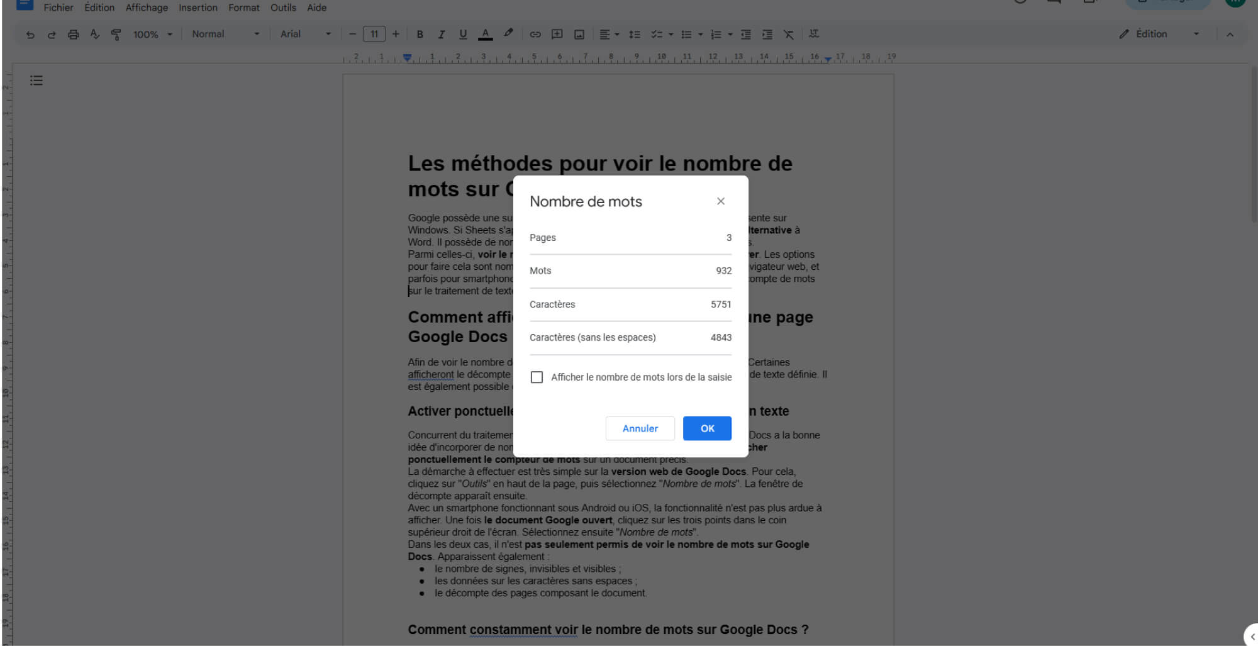Activate the paint format roller tool
The height and width of the screenshot is (646, 1258).
pos(116,35)
